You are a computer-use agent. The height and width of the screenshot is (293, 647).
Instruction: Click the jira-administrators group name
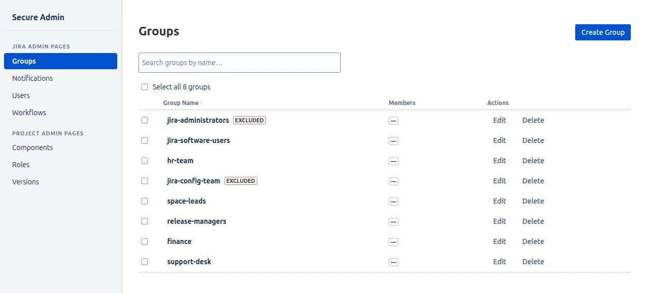coord(198,120)
